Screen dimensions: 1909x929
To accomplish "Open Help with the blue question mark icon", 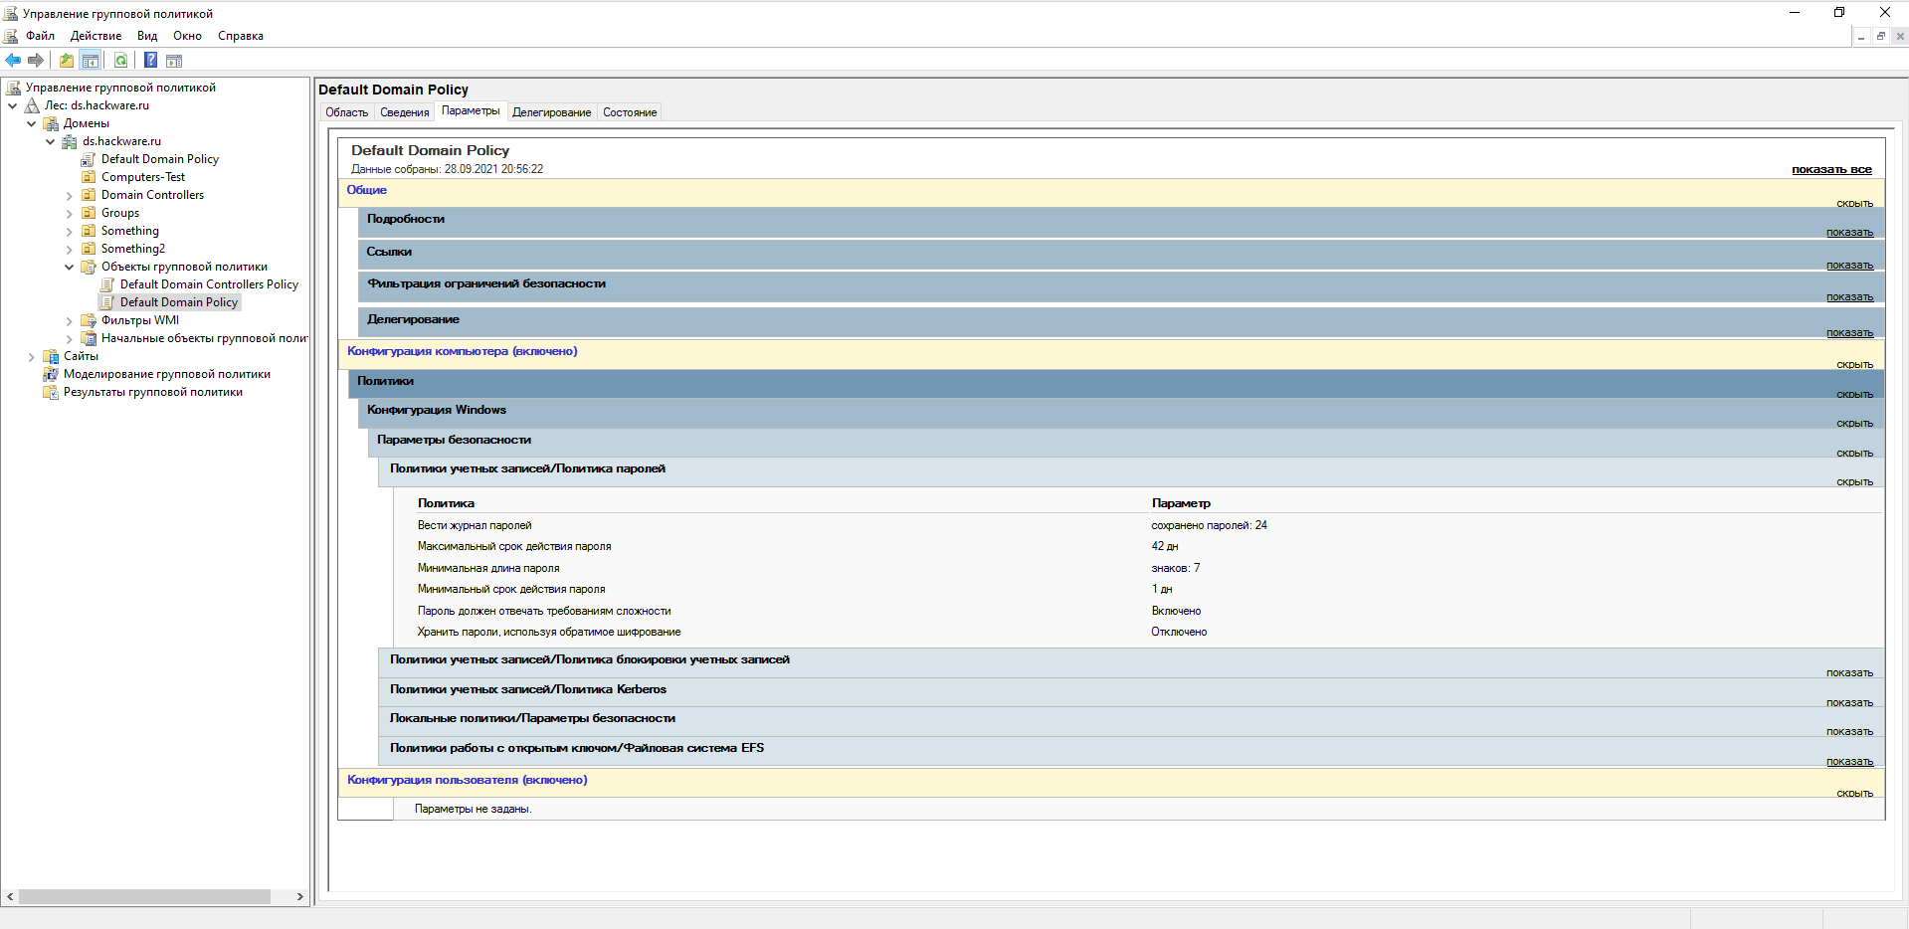I will point(150,61).
